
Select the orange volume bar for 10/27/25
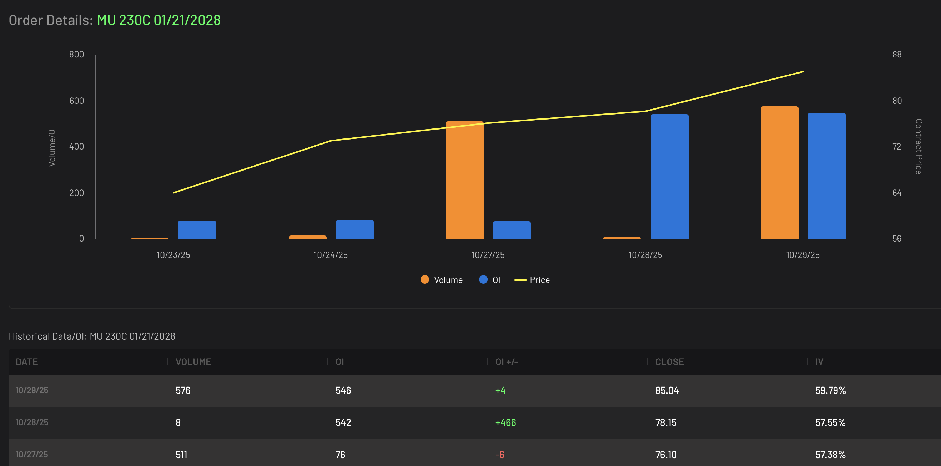[465, 180]
